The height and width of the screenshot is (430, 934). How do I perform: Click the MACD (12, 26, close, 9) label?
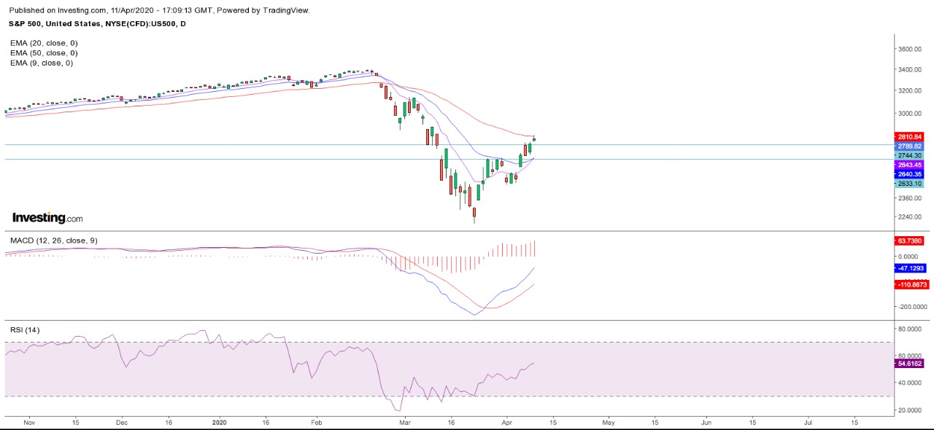53,240
